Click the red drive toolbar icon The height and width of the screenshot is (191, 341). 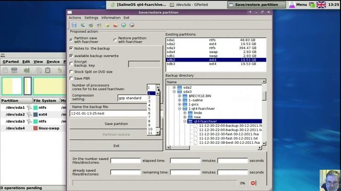tap(116, 25)
